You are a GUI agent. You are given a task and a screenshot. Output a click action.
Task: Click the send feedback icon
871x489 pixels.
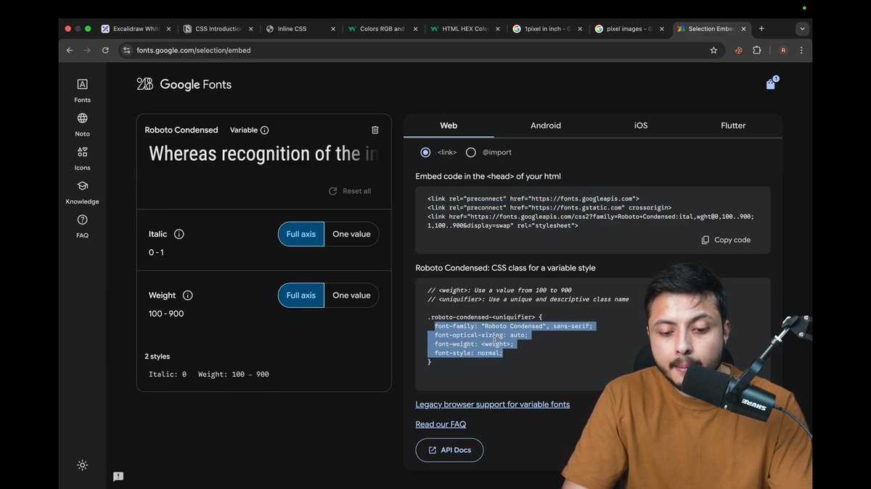(x=118, y=477)
